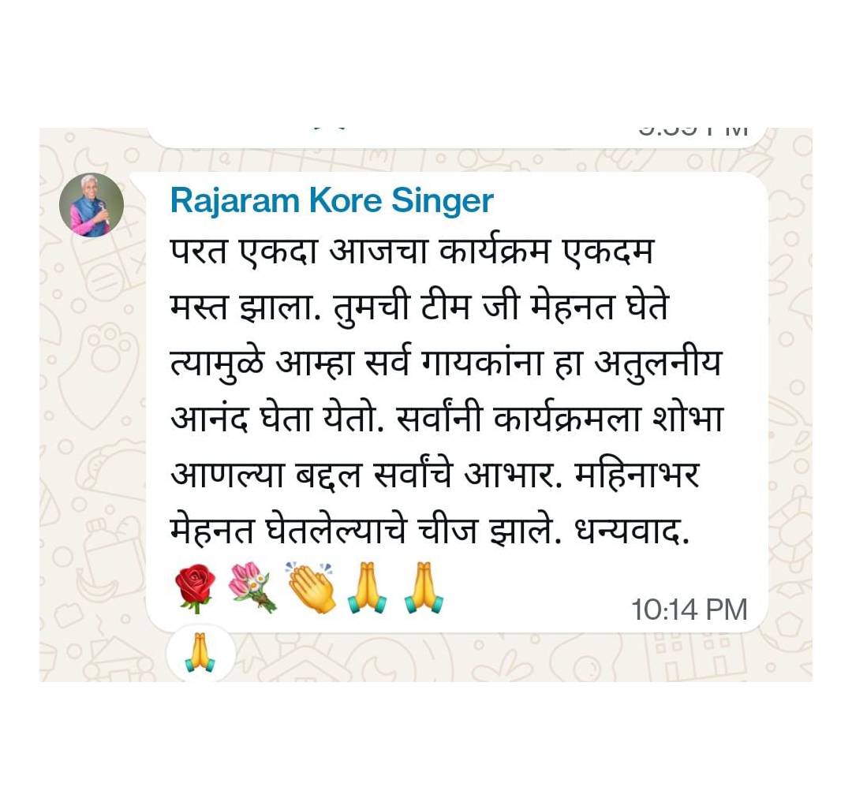Select the word महिनाभर in the message
This screenshot has width=852, height=809.
click(637, 475)
